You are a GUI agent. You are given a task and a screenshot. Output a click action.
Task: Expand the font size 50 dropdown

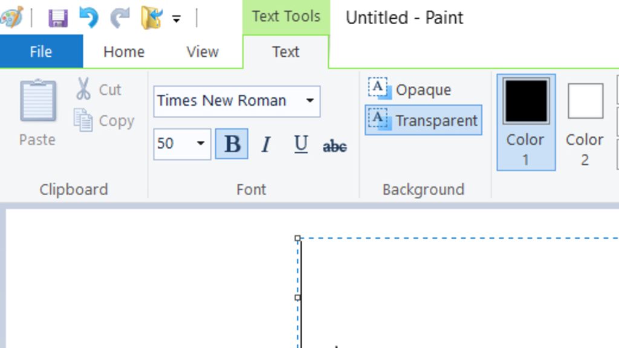tap(201, 144)
